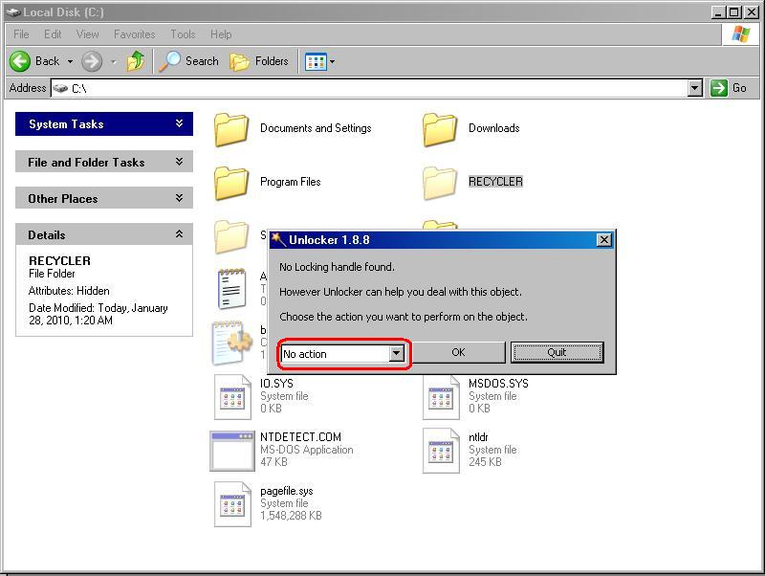
Task: Click the ntldr file name
Action: 478,437
